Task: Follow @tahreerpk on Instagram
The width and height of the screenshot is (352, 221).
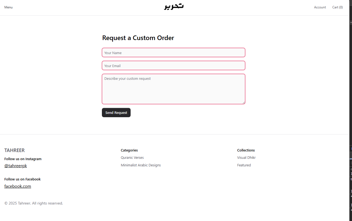Action: point(15,166)
